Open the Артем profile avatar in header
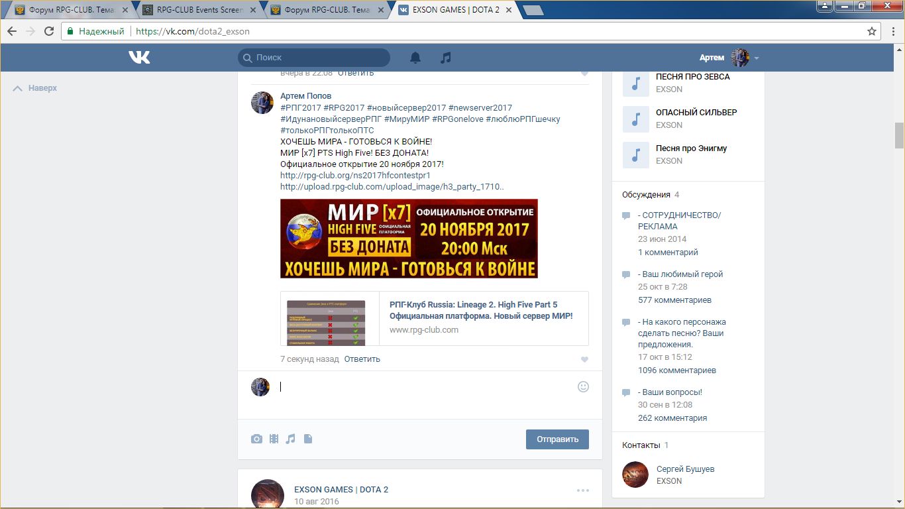The height and width of the screenshot is (509, 905). [x=739, y=58]
